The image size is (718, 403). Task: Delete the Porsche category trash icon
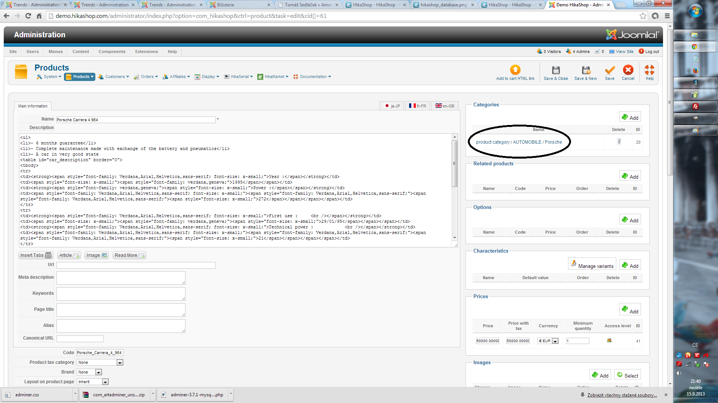pos(619,142)
